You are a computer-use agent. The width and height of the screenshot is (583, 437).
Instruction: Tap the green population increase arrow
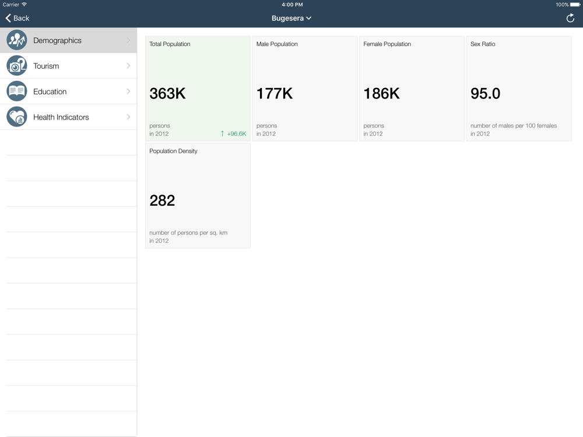coord(222,133)
